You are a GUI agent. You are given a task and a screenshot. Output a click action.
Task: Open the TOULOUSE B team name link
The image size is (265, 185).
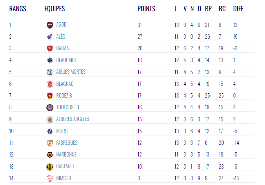point(67,107)
